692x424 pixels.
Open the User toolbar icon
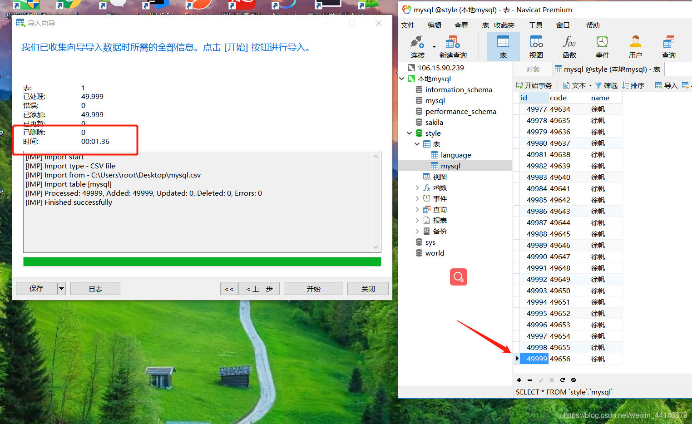(636, 46)
